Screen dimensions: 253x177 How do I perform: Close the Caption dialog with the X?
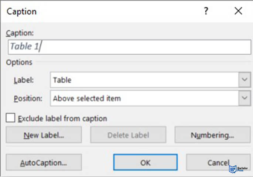click(238, 11)
